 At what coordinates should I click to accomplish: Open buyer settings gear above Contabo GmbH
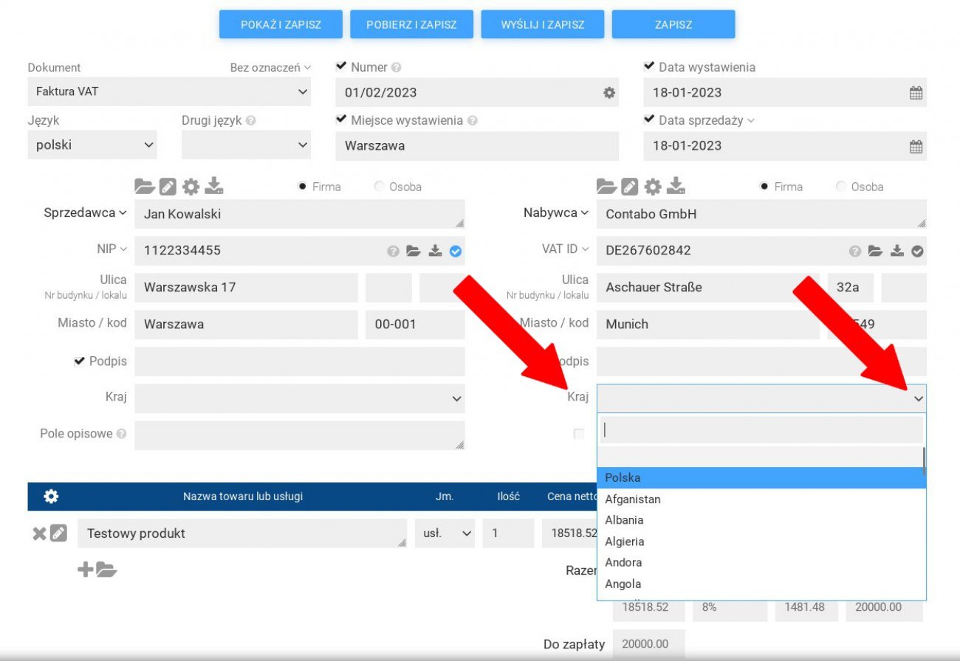[x=652, y=187]
